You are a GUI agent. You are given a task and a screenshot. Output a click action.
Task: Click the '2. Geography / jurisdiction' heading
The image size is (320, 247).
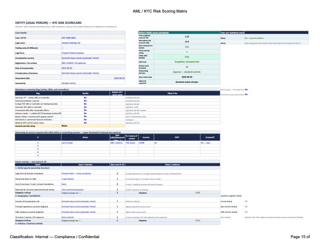click(28, 196)
